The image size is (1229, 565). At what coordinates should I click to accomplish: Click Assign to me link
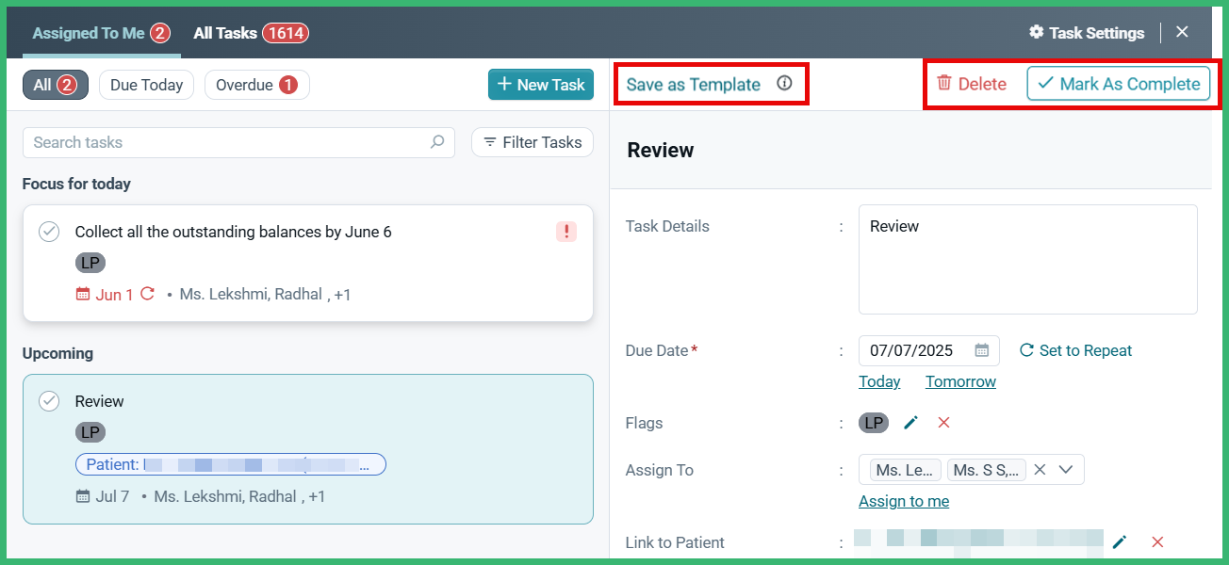point(904,501)
